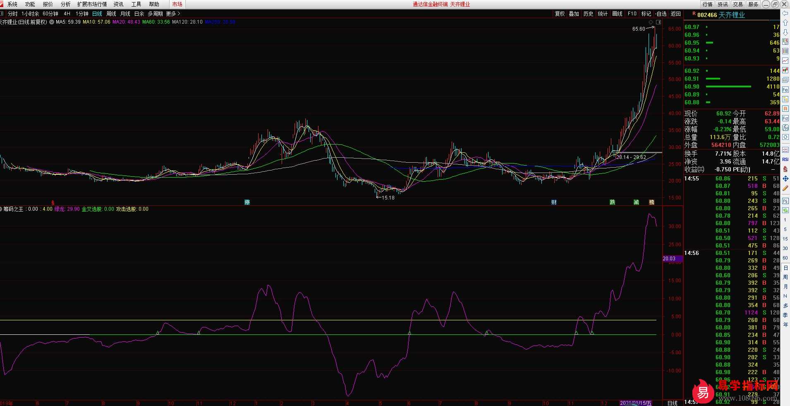790x406 pixels.
Task: Click the up arrow icon in the sidebar
Action: click(x=785, y=23)
